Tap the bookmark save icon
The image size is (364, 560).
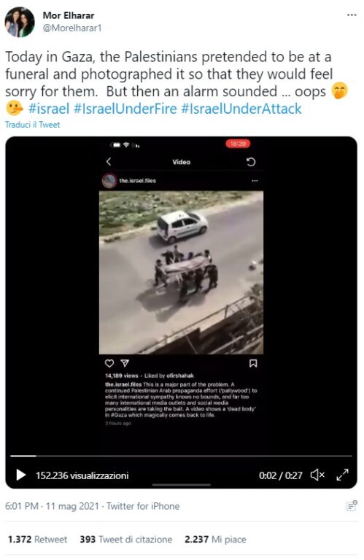(253, 363)
